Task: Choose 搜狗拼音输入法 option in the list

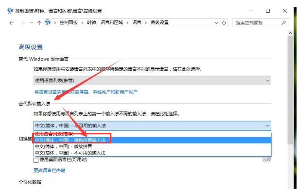Action: coord(152,140)
